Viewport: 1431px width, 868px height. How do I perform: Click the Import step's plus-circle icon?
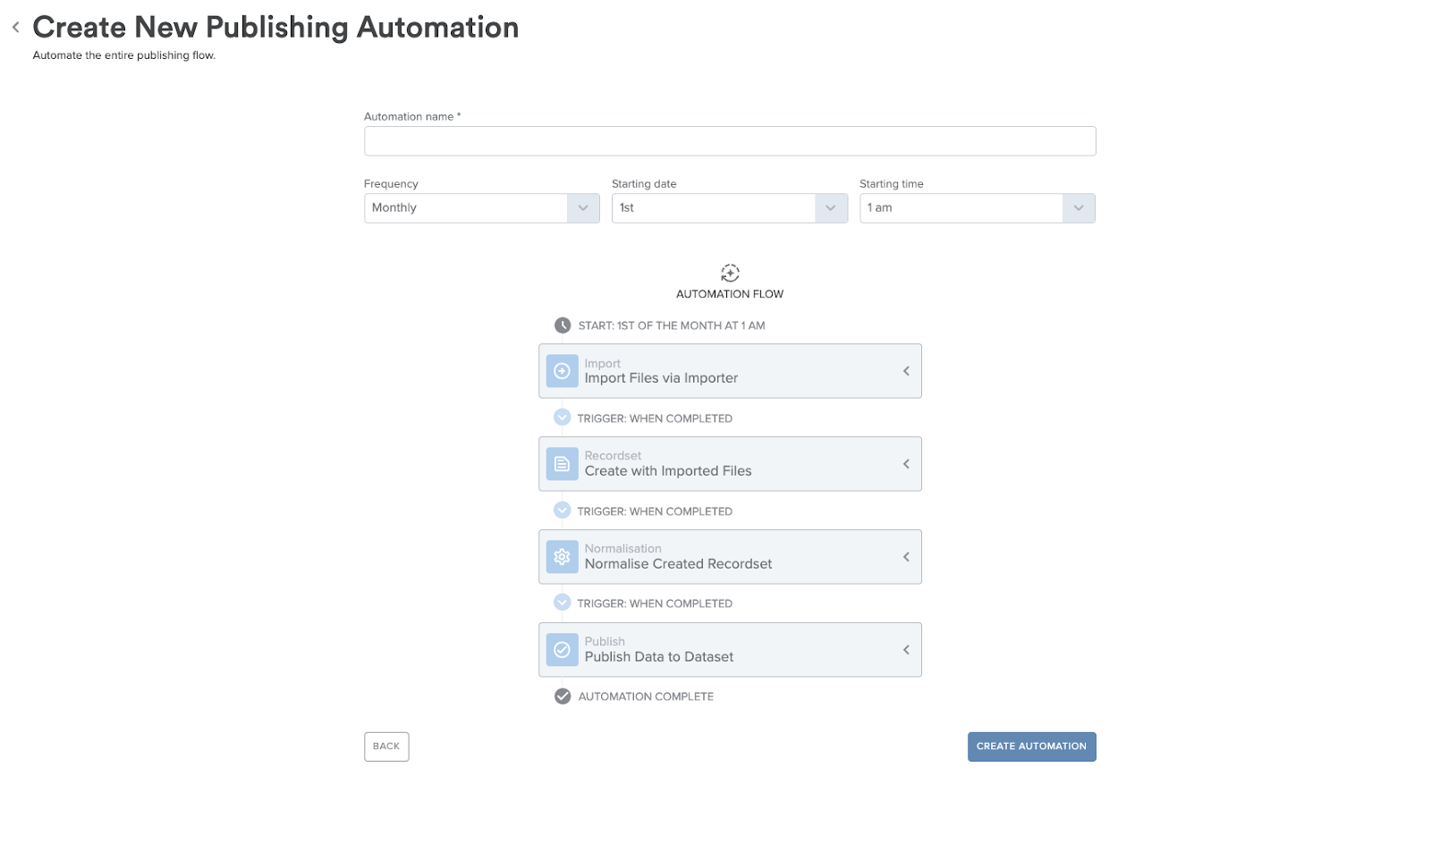pos(562,370)
